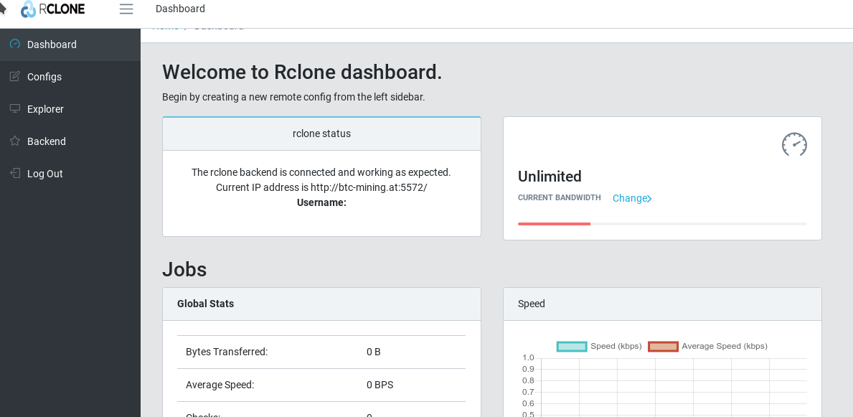
Task: Click the '0 B' bytes transferred value
Action: [x=374, y=352]
